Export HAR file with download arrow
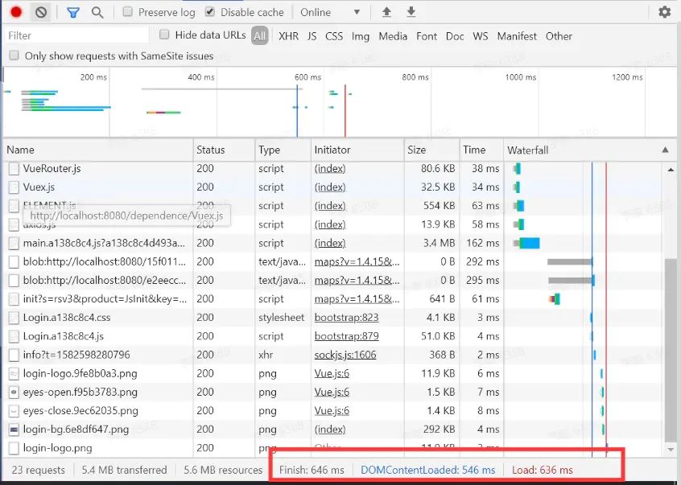Viewport: 681px width, 485px height. point(411,12)
